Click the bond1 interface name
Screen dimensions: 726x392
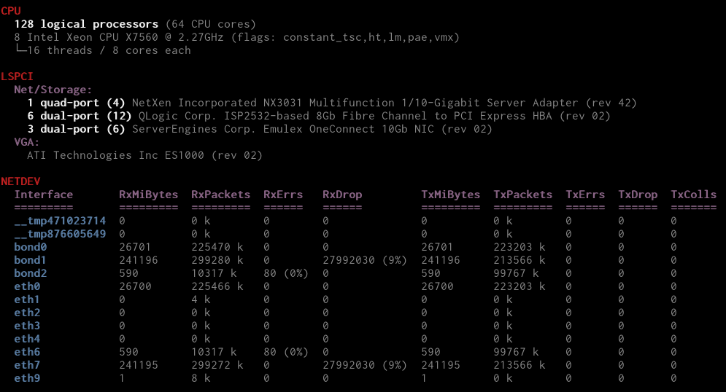pos(30,260)
